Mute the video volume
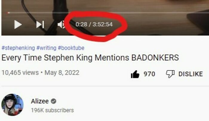209x121 pixels. click(61, 24)
